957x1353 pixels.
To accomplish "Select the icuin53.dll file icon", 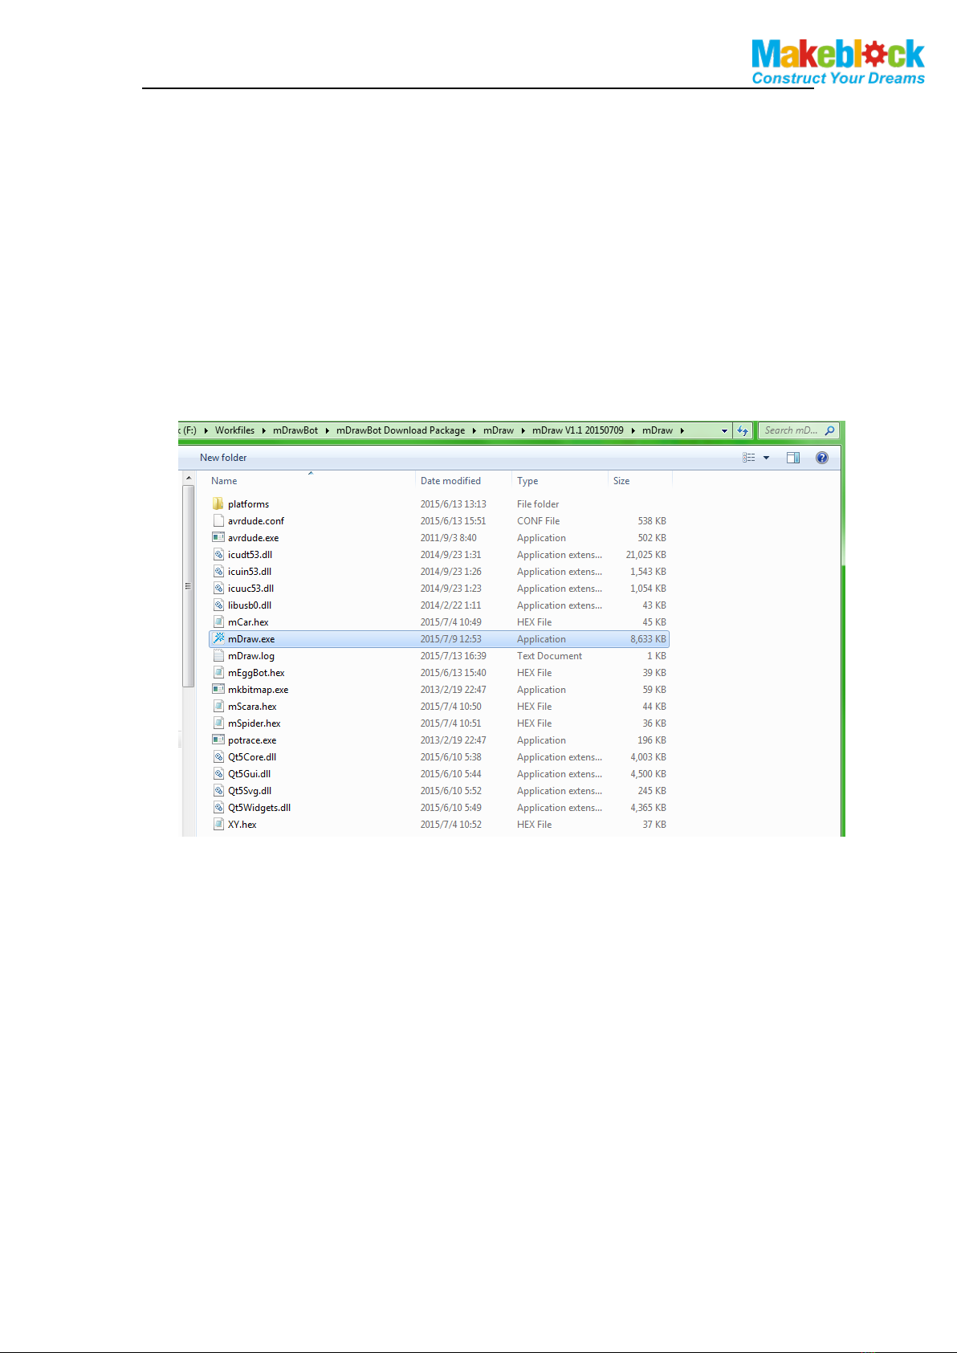I will click(218, 571).
